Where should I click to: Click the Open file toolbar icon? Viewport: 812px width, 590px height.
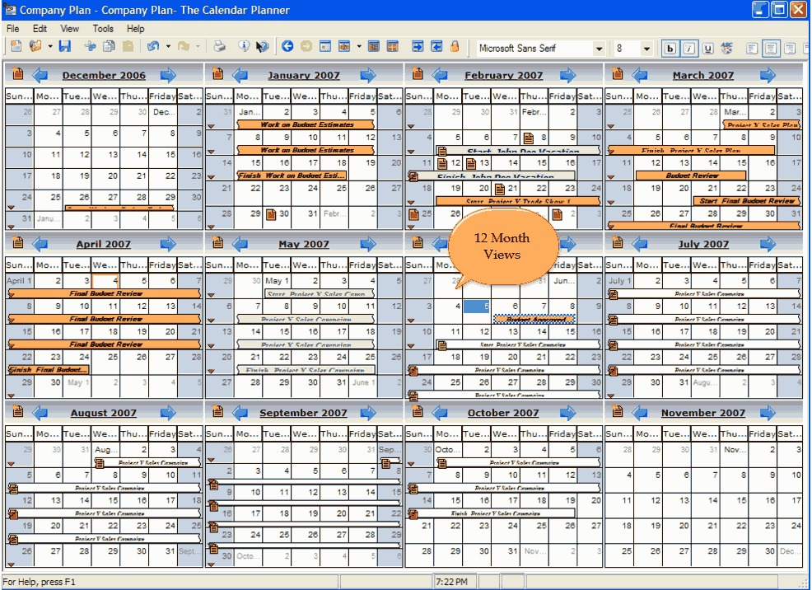pos(35,47)
